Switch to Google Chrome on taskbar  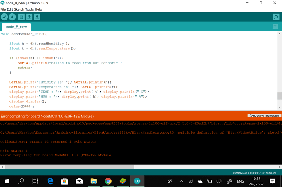tap(108, 181)
